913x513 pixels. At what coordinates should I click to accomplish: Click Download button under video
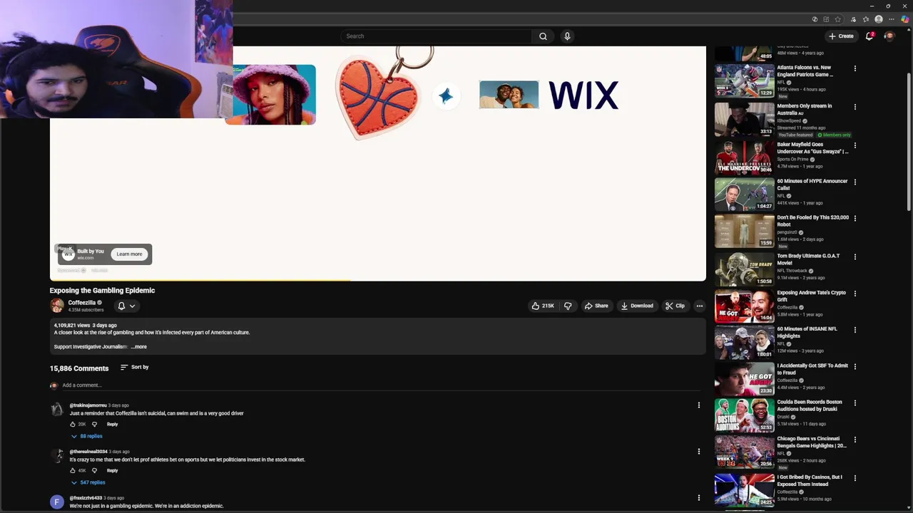coord(637,306)
